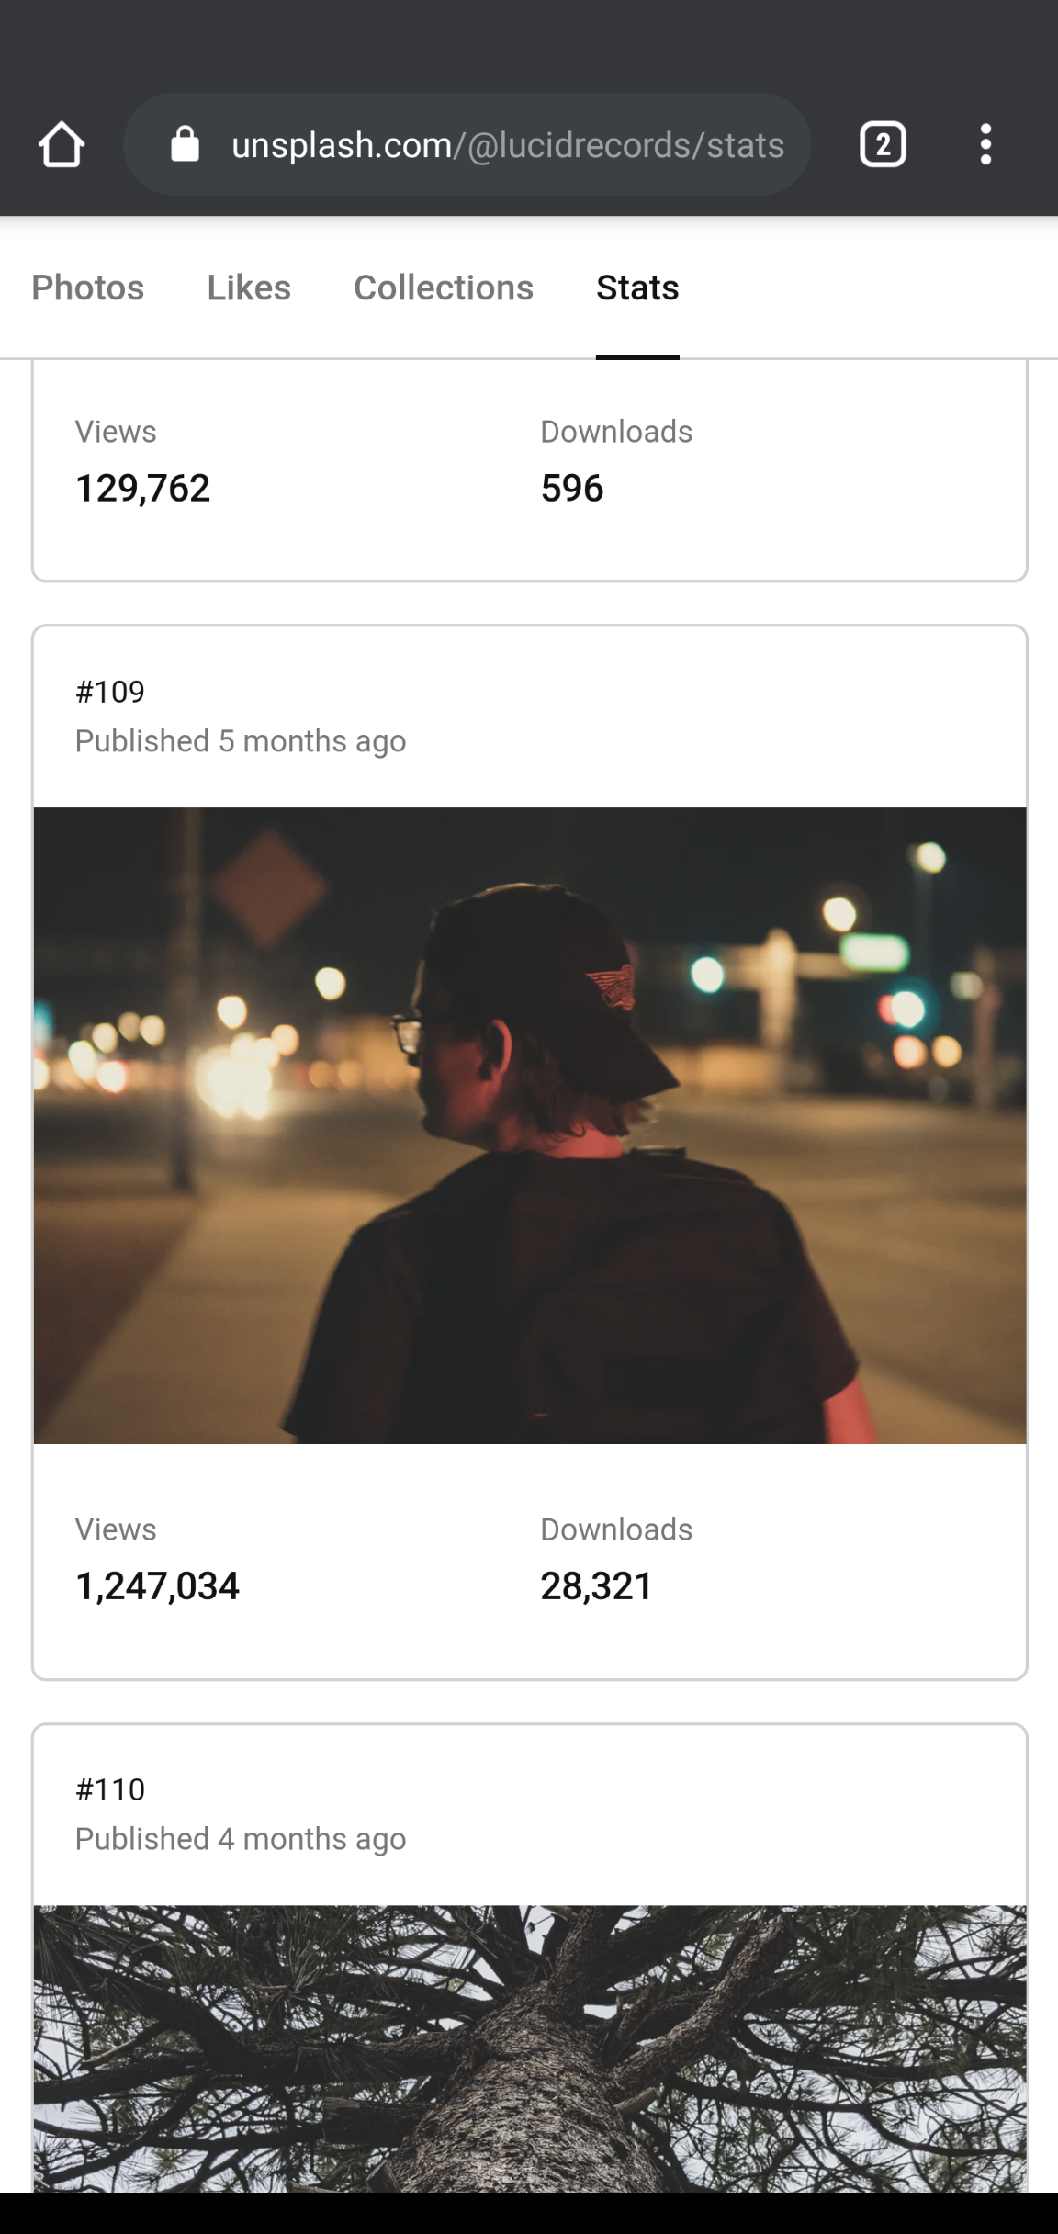Click the site security lock before the URL
1058x2234 pixels.
coord(185,142)
